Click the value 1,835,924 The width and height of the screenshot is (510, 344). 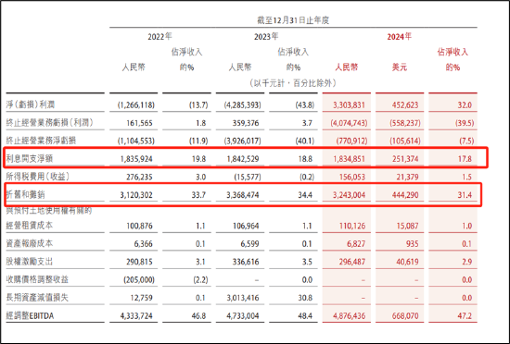tap(136, 159)
